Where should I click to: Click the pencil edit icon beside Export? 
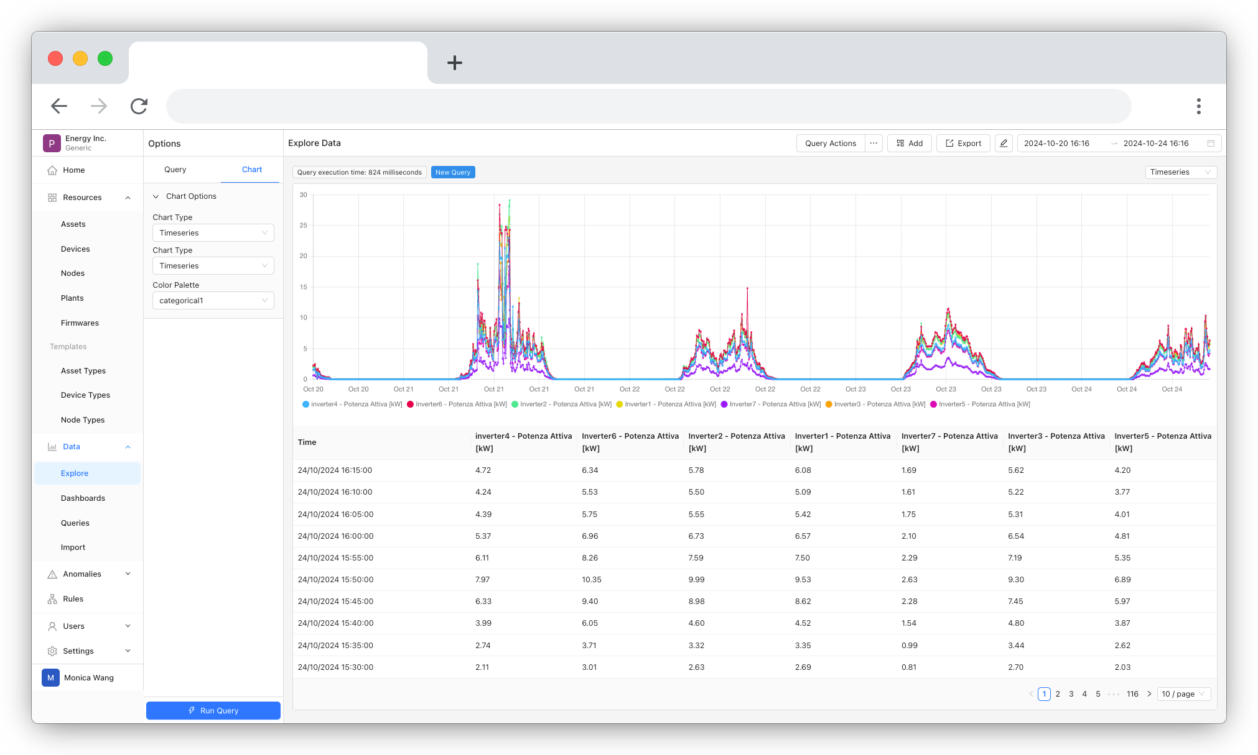click(x=1004, y=144)
